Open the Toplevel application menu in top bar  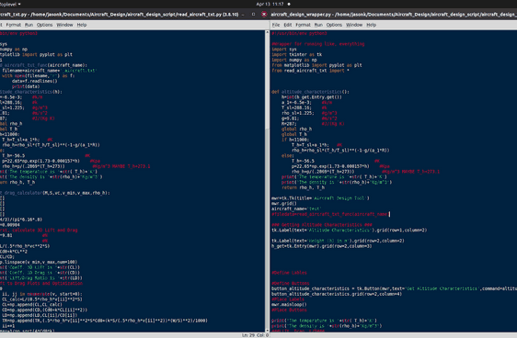10,4
